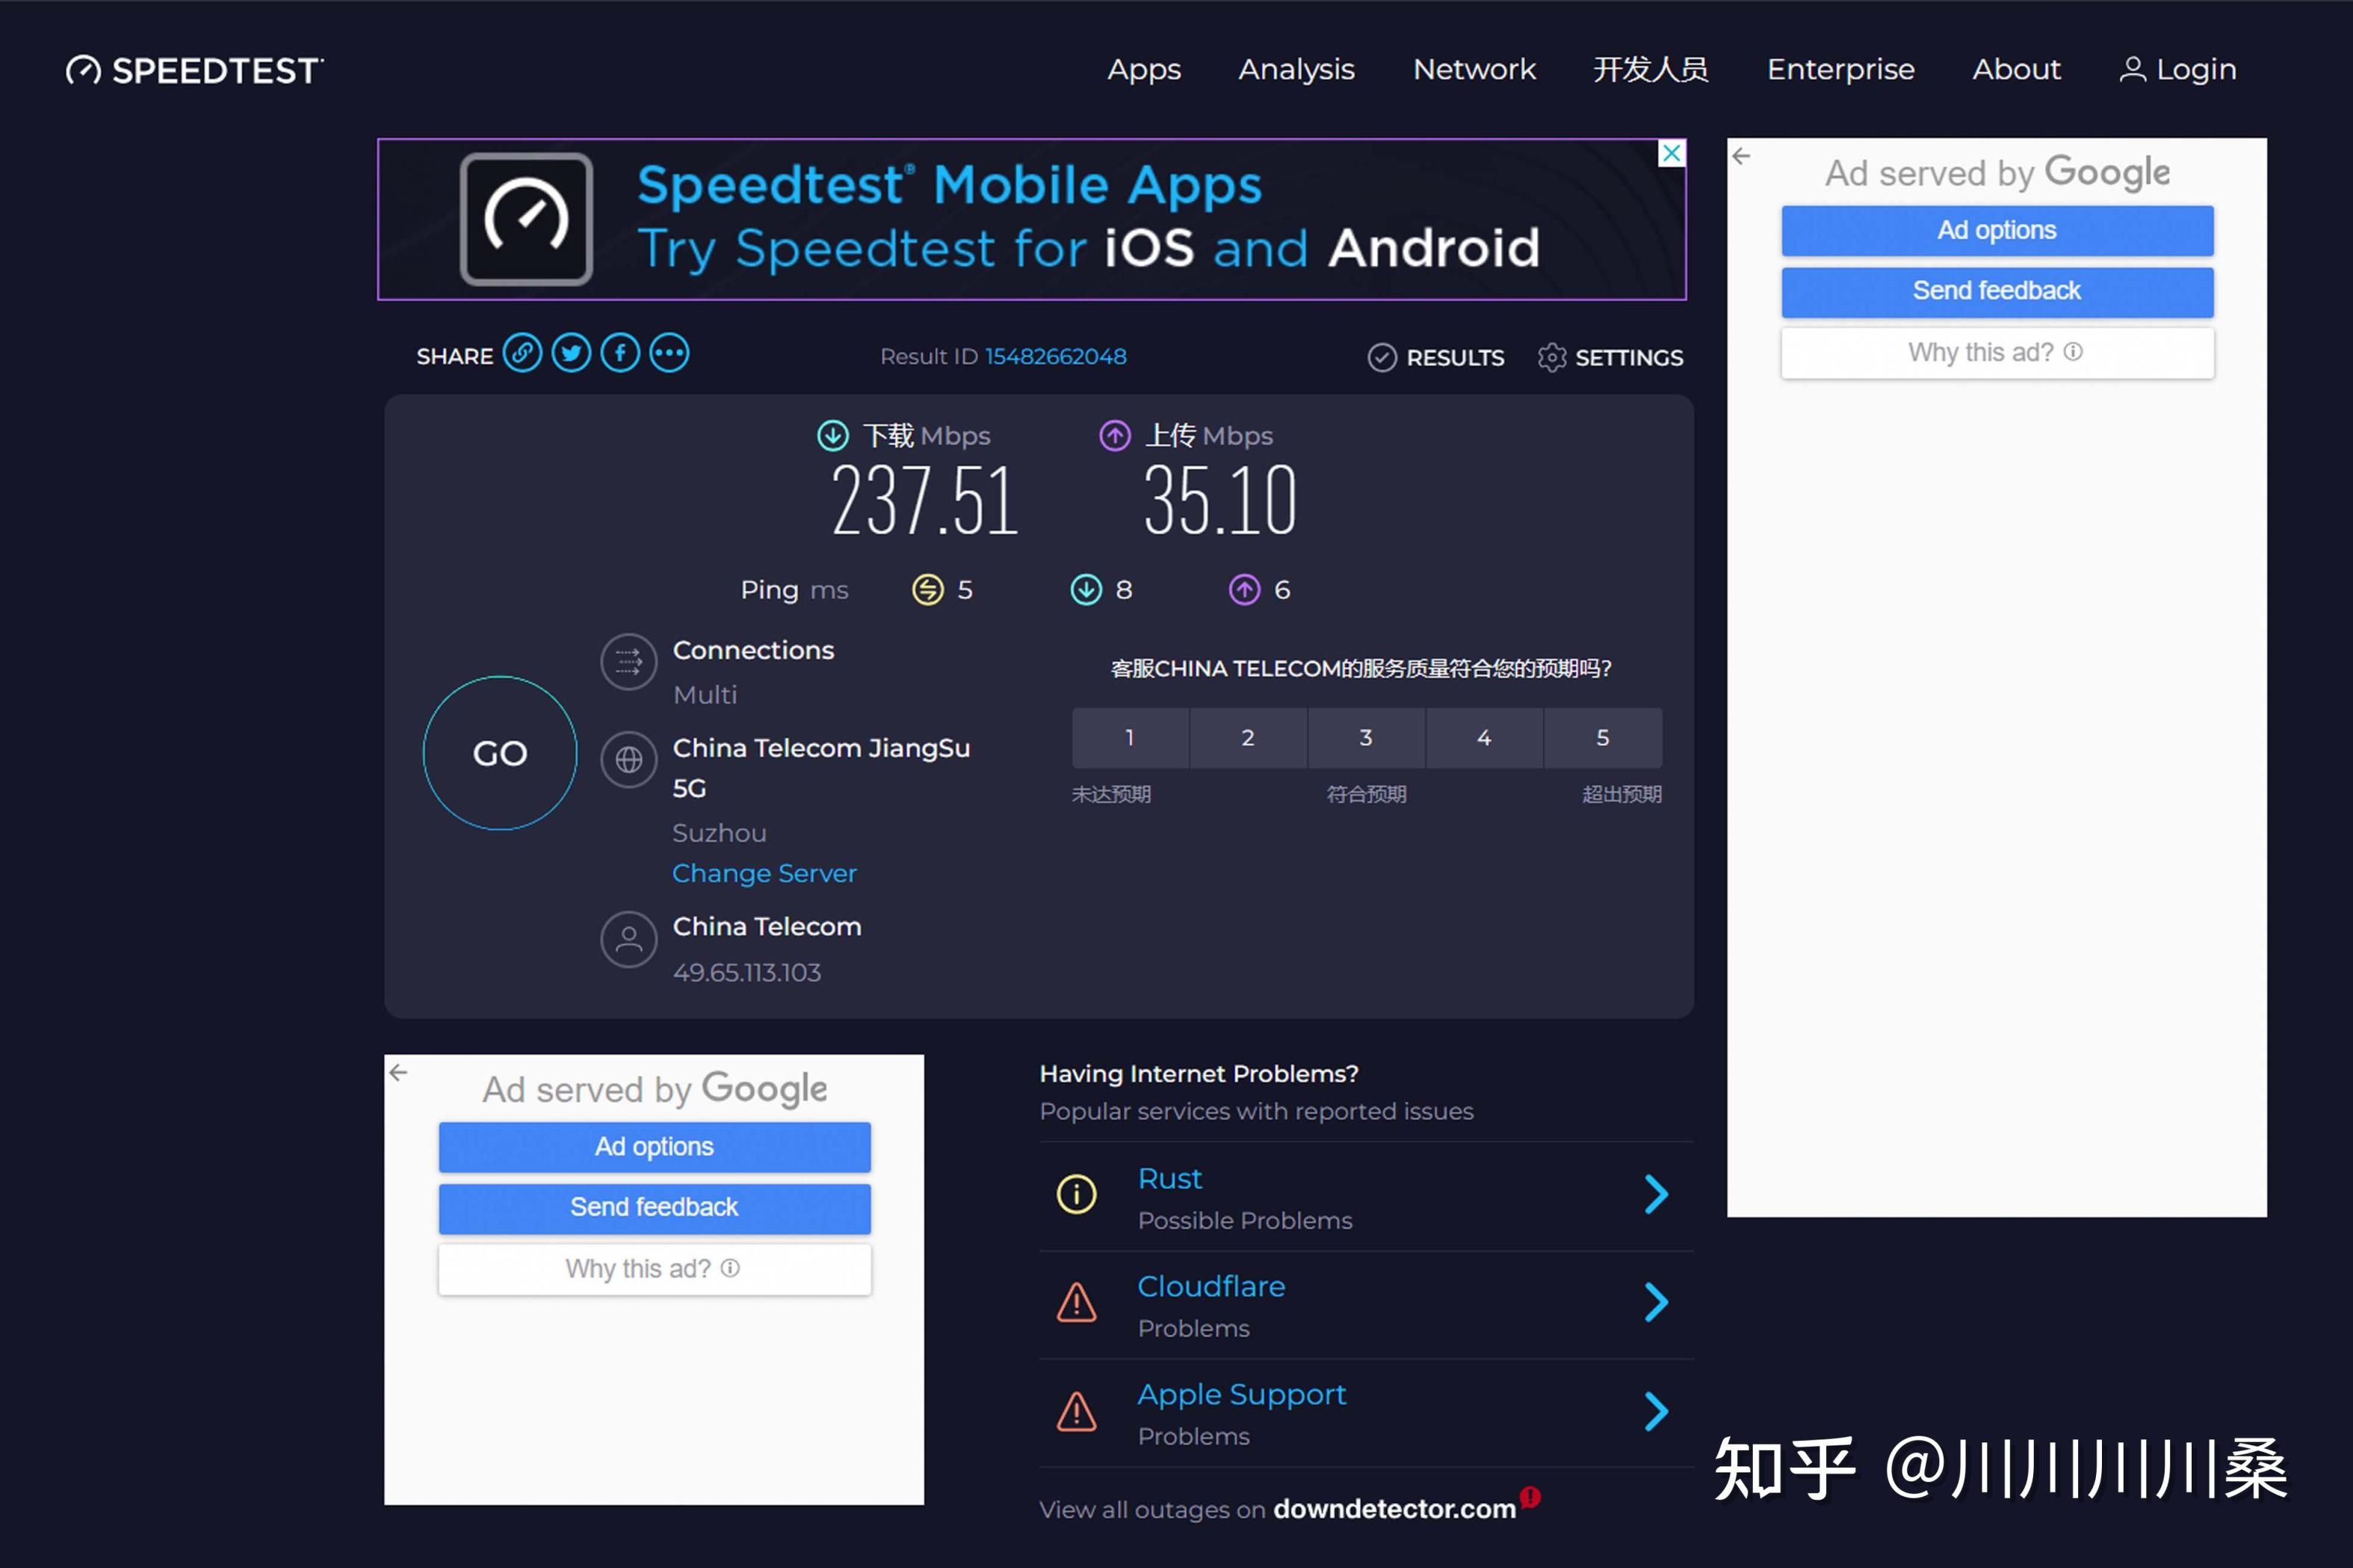Share result via Facebook icon
This screenshot has width=2353, height=1568.
point(620,354)
